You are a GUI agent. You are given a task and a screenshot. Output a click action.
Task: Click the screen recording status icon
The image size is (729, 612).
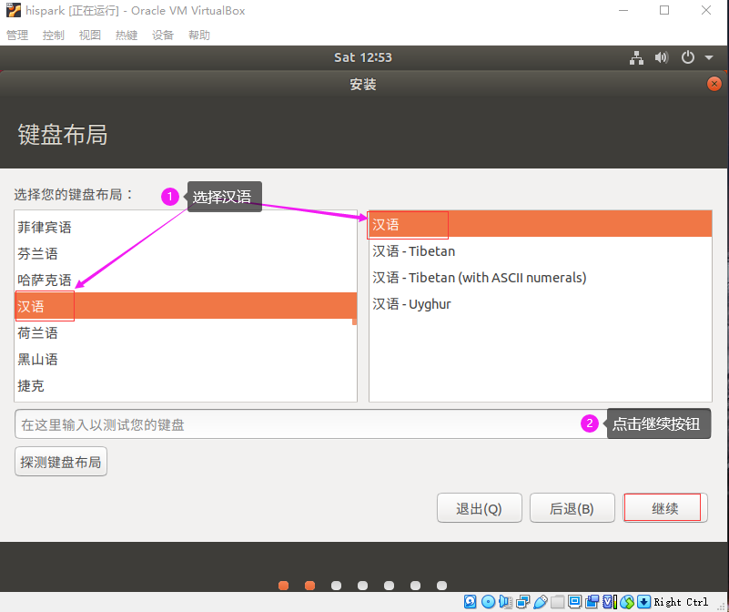592,602
